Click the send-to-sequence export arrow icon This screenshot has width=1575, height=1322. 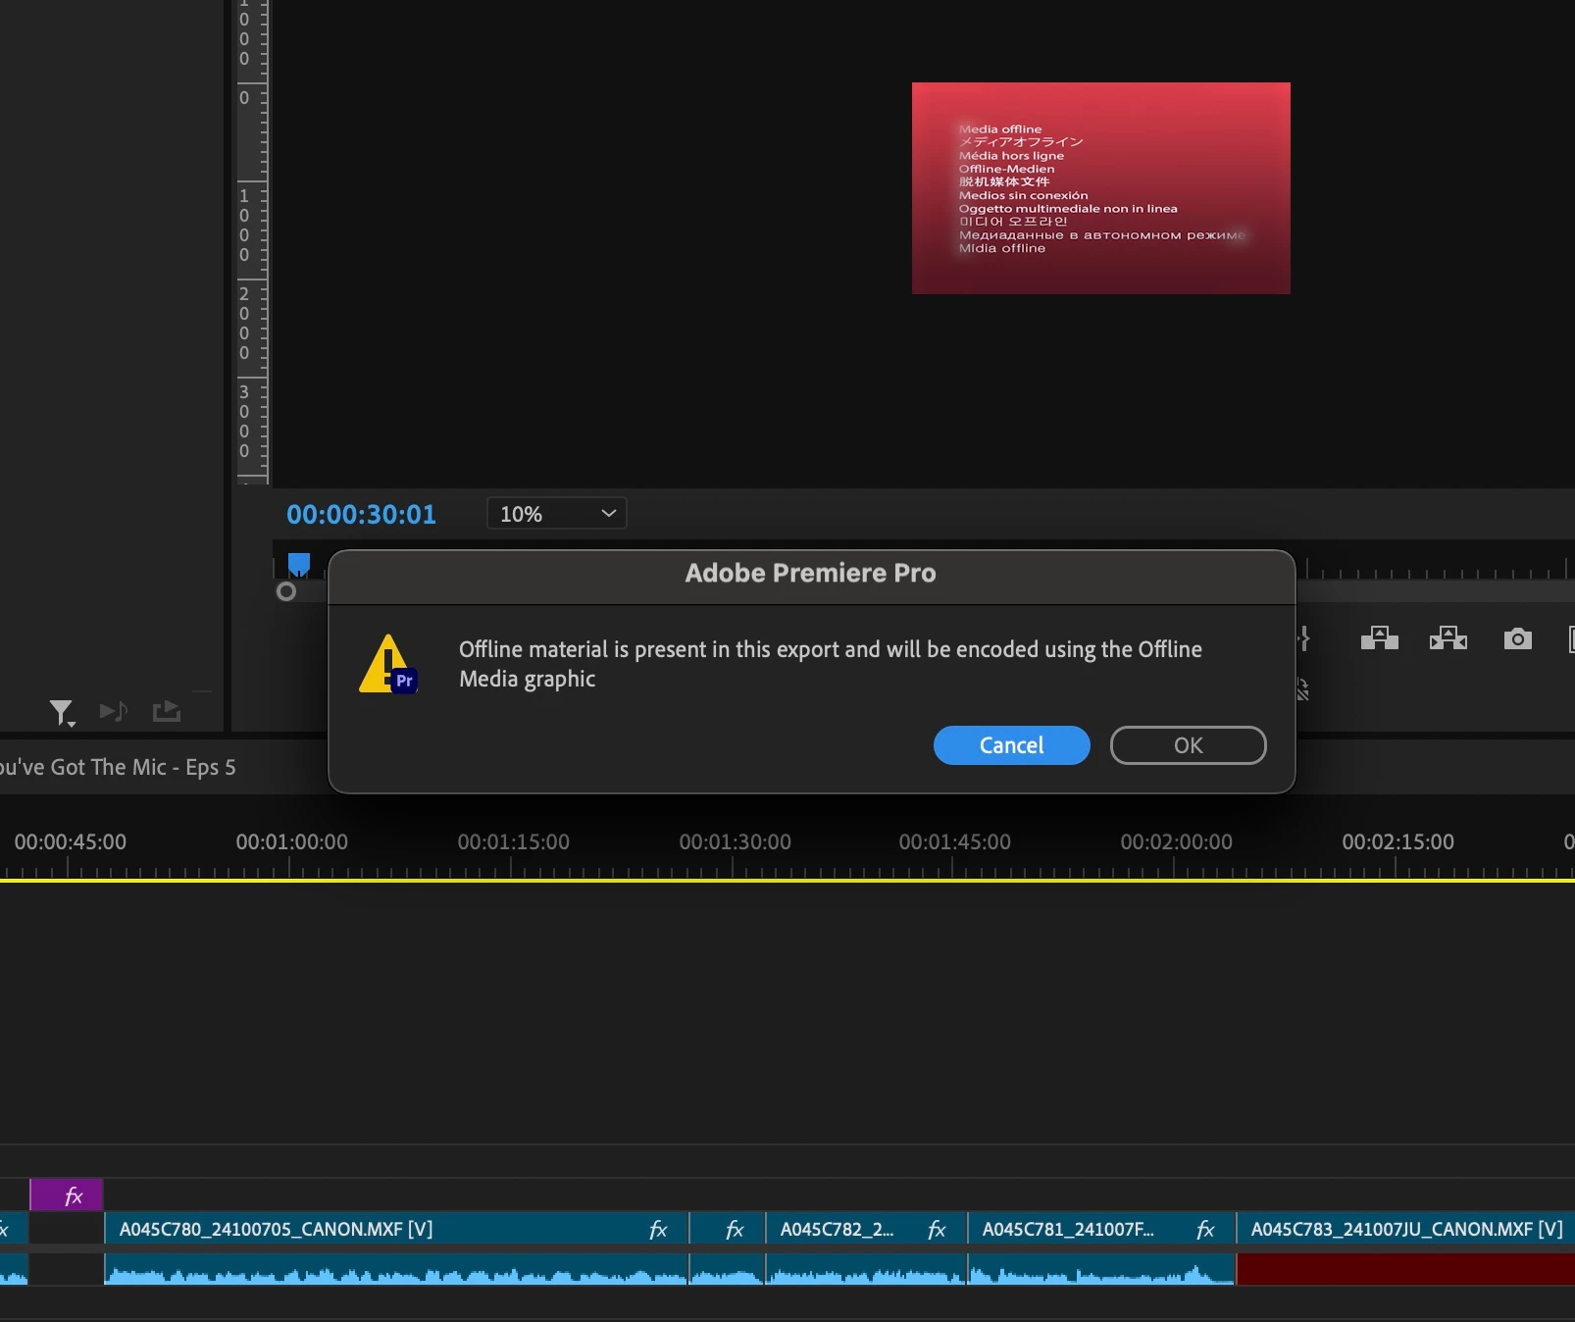pos(167,711)
